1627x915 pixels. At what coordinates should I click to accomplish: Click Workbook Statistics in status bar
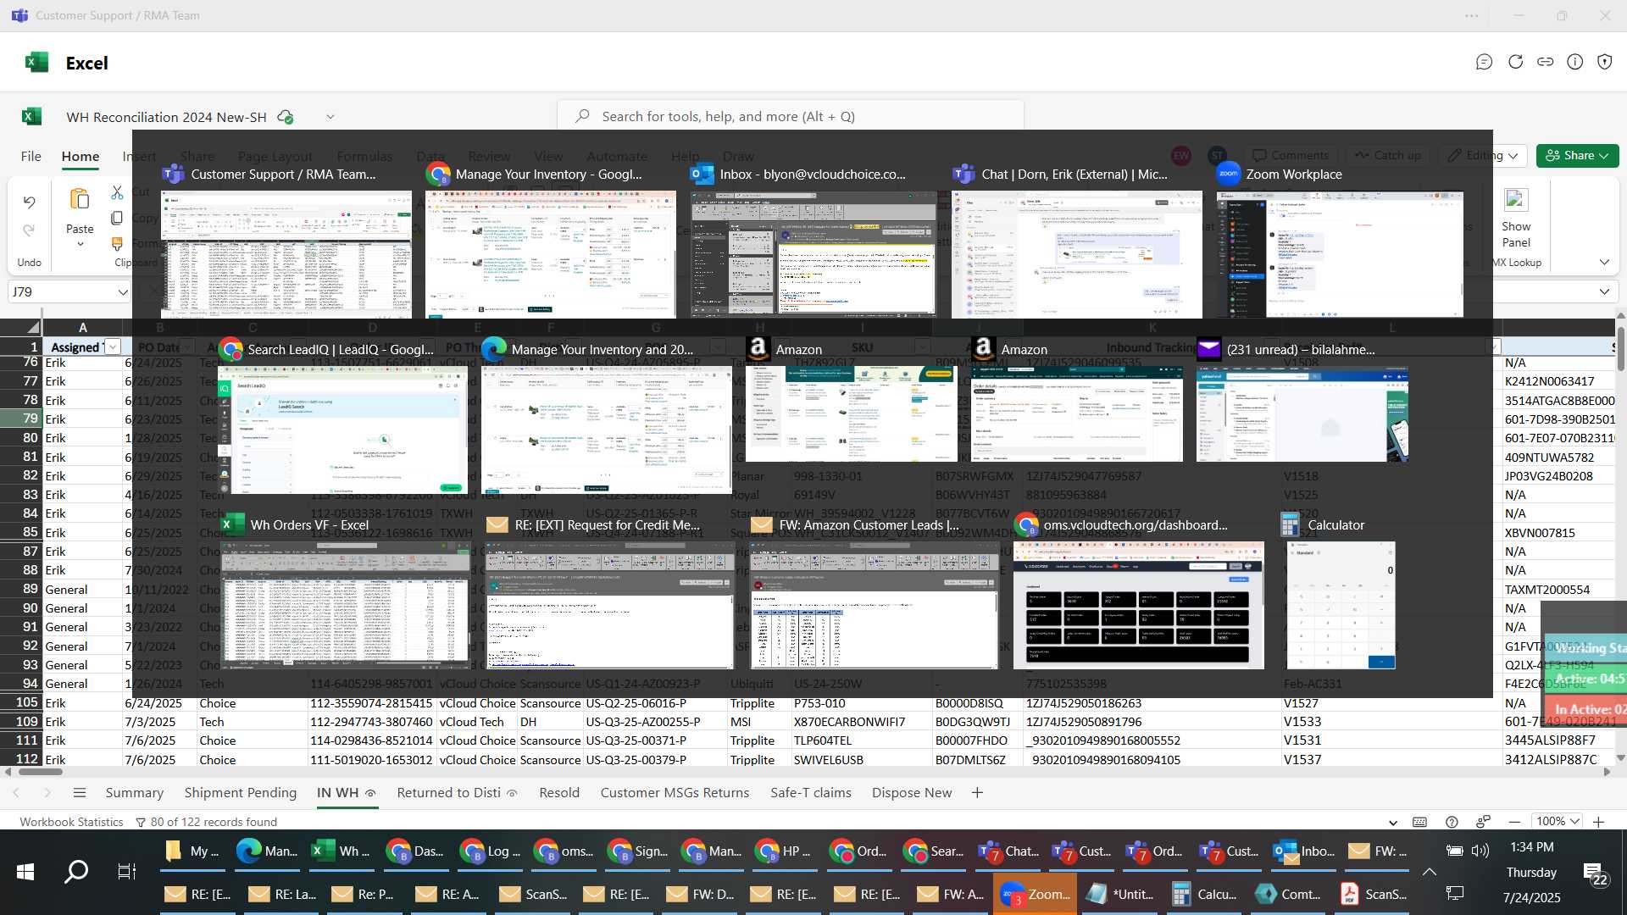tap(71, 822)
